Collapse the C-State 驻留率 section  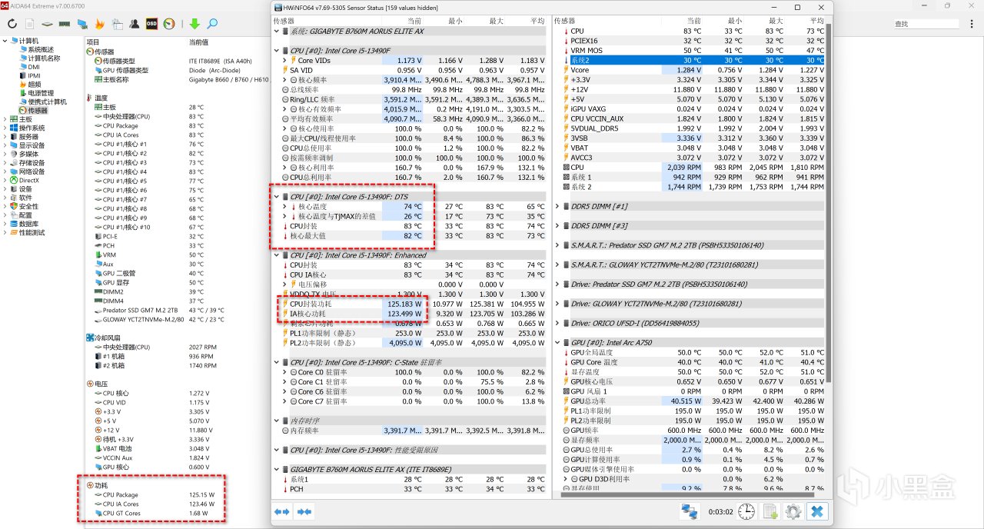point(278,362)
